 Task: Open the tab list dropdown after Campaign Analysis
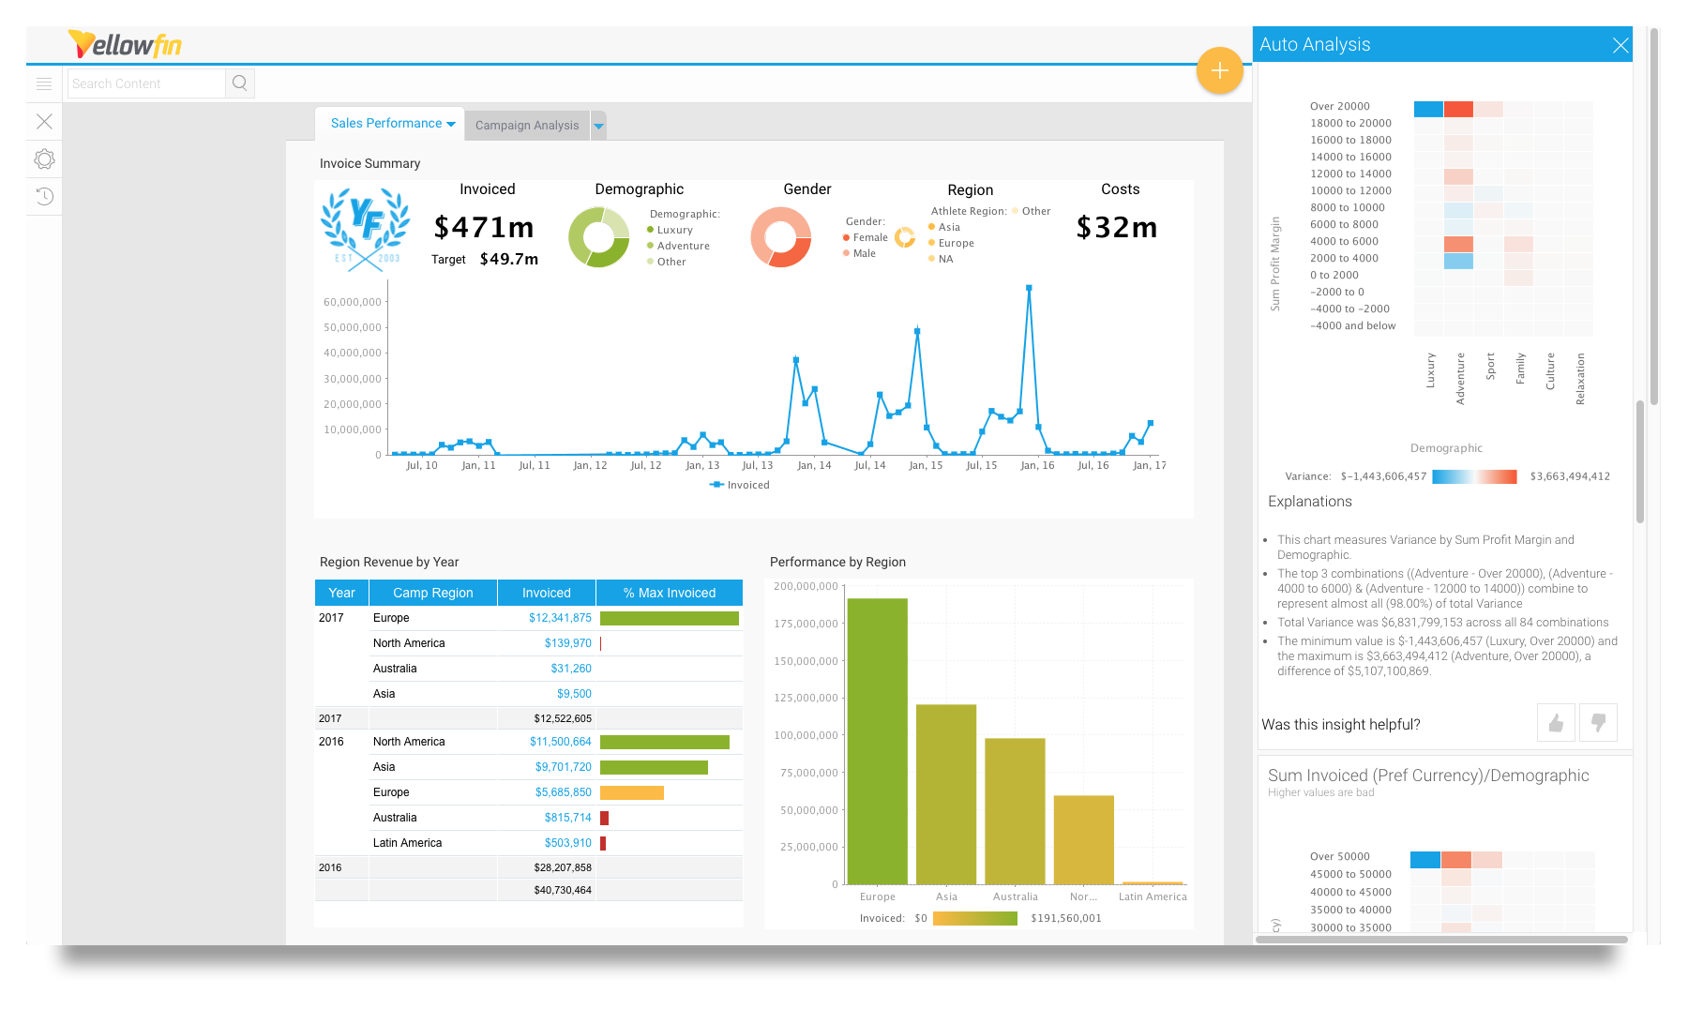click(x=598, y=126)
